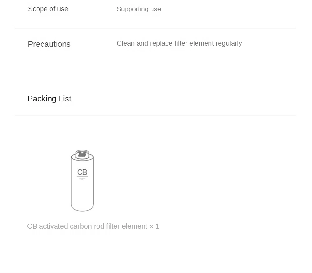Click the rounded bottom of the filter cartridge

point(82,207)
